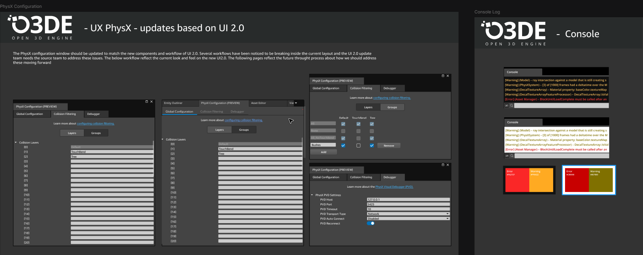
Task: Maximize PhysX window showing collision group checkboxes
Action: click(x=443, y=76)
